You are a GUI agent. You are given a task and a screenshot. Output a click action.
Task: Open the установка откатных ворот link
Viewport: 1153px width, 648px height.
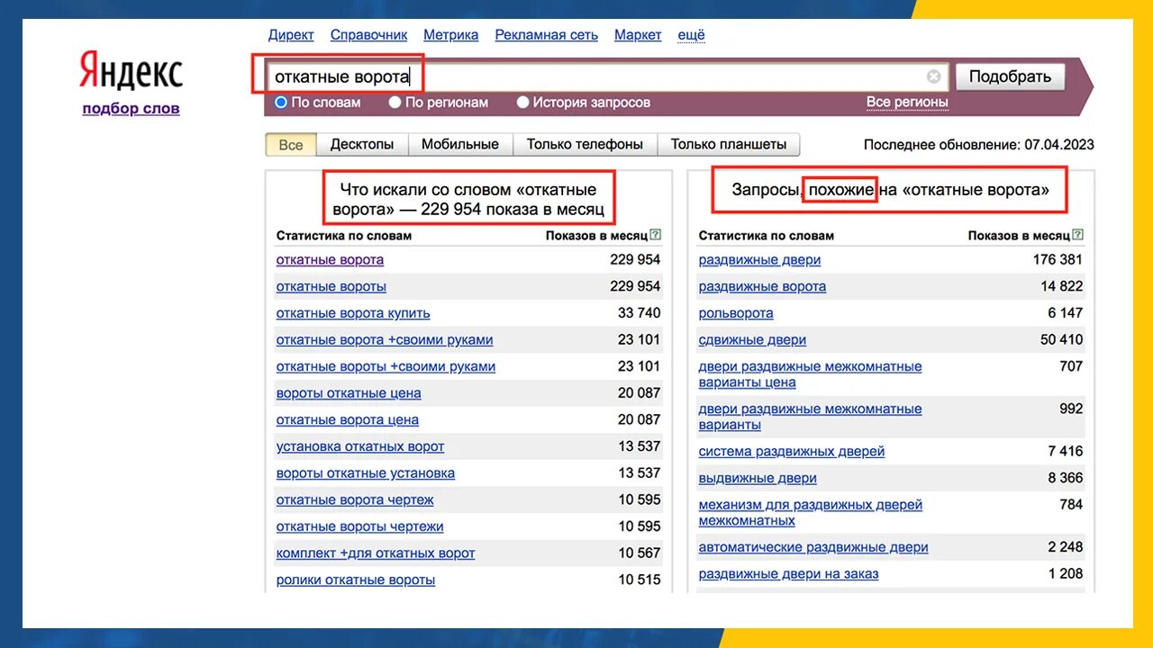pyautogui.click(x=360, y=447)
